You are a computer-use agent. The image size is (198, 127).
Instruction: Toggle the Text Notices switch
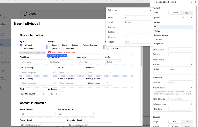(x=107, y=49)
